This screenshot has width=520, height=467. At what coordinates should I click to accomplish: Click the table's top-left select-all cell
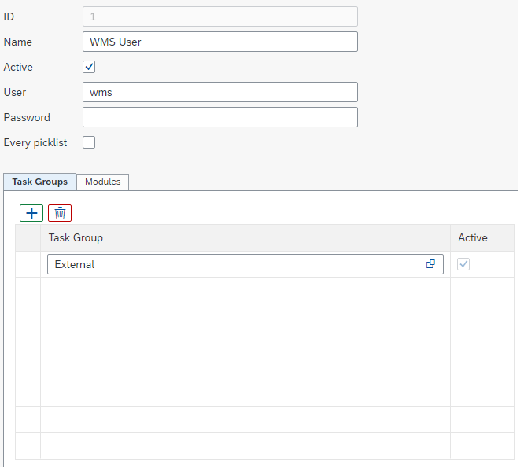28,237
